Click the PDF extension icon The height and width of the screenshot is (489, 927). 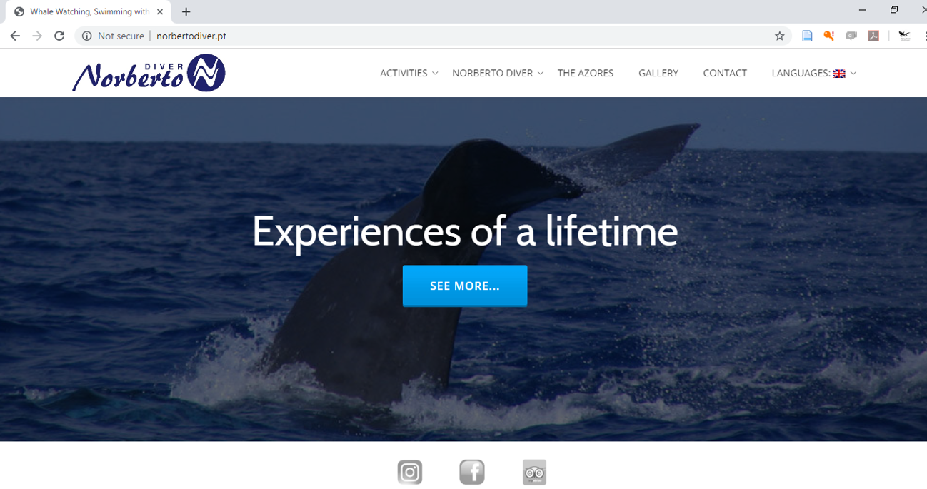(x=873, y=36)
